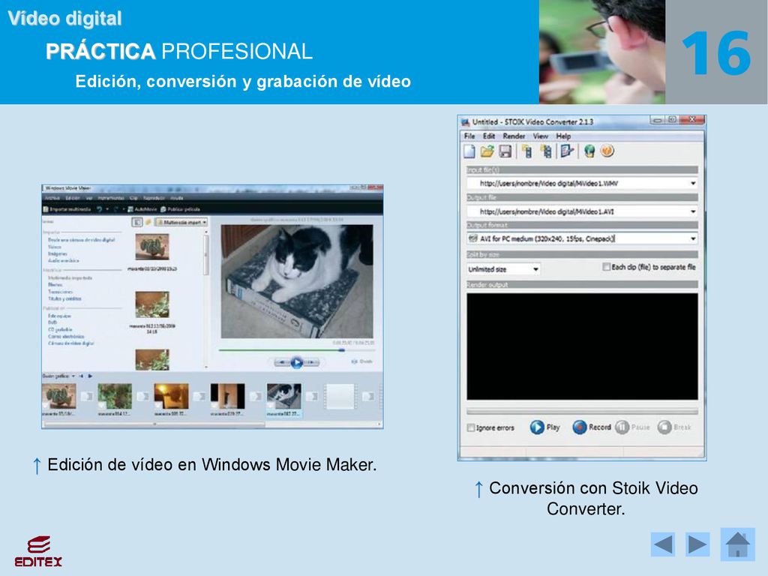This screenshot has width=768, height=576.
Task: Click the empty storyboard frame after cat clip
Action: click(x=340, y=396)
